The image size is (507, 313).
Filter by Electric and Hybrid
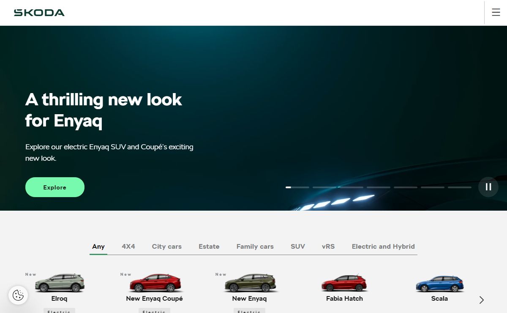[383, 247]
